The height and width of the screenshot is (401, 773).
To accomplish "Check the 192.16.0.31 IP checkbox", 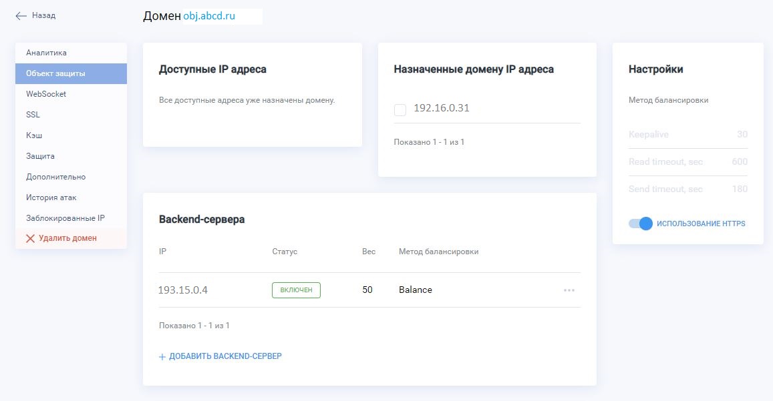I will tap(400, 109).
